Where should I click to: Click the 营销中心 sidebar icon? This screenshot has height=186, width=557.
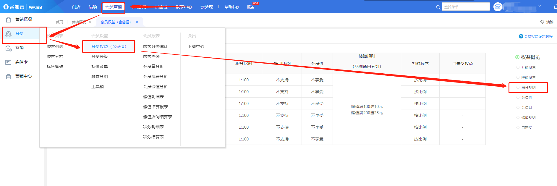9,76
